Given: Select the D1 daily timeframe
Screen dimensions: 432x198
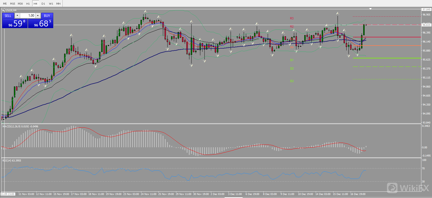Looking at the screenshot, I should coord(43,4).
